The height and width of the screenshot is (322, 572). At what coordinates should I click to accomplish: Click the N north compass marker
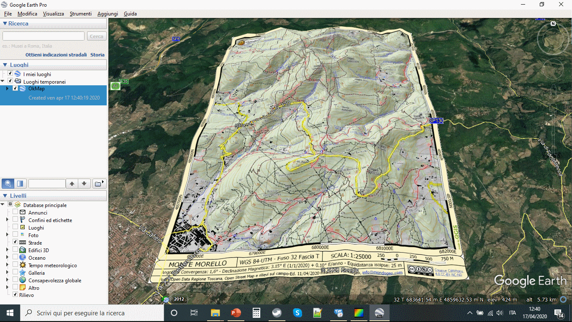click(x=553, y=24)
